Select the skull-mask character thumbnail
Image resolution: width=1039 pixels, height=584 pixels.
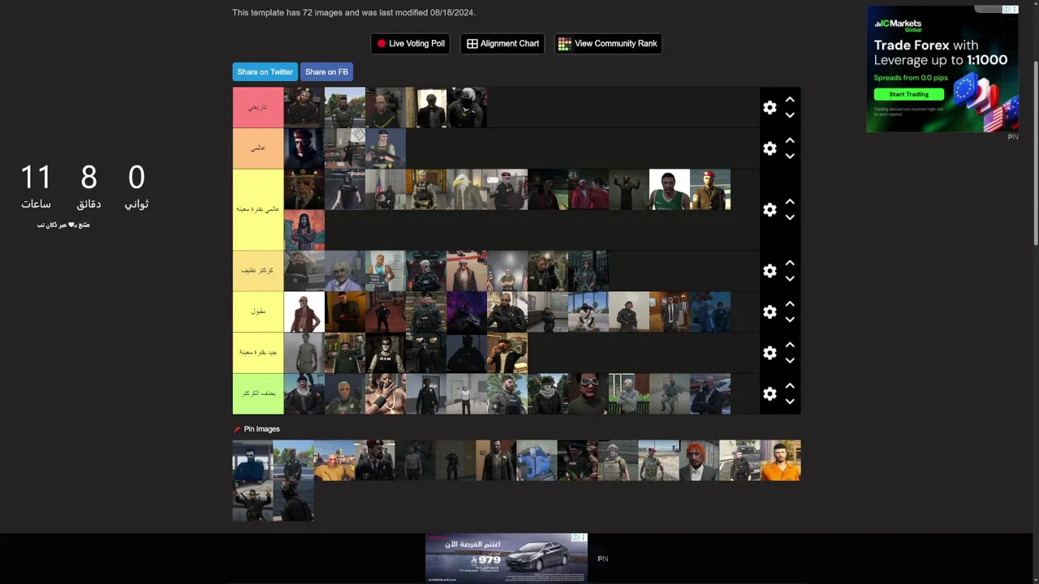point(386,353)
